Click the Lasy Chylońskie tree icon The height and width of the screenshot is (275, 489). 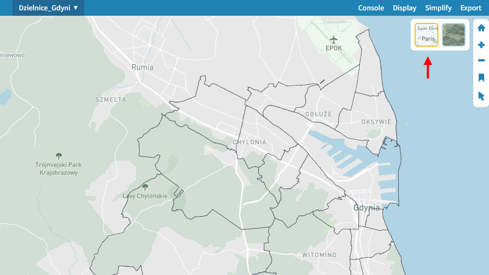click(x=145, y=186)
